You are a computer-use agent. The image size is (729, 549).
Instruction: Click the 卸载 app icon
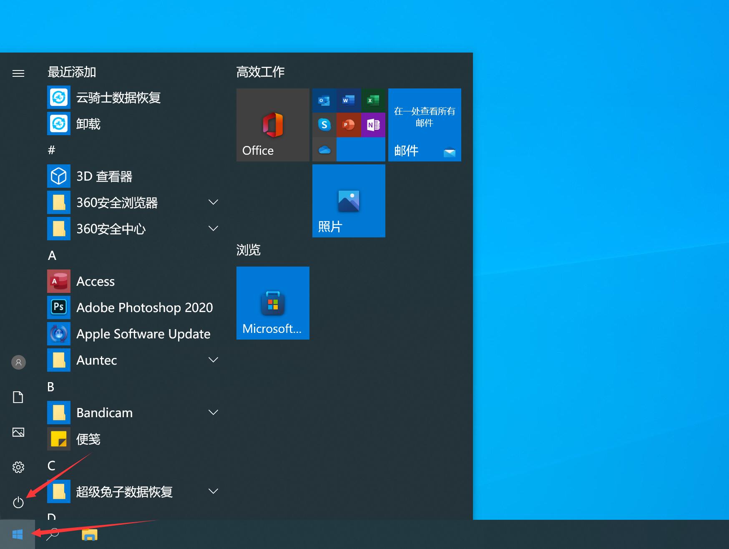[x=59, y=124]
